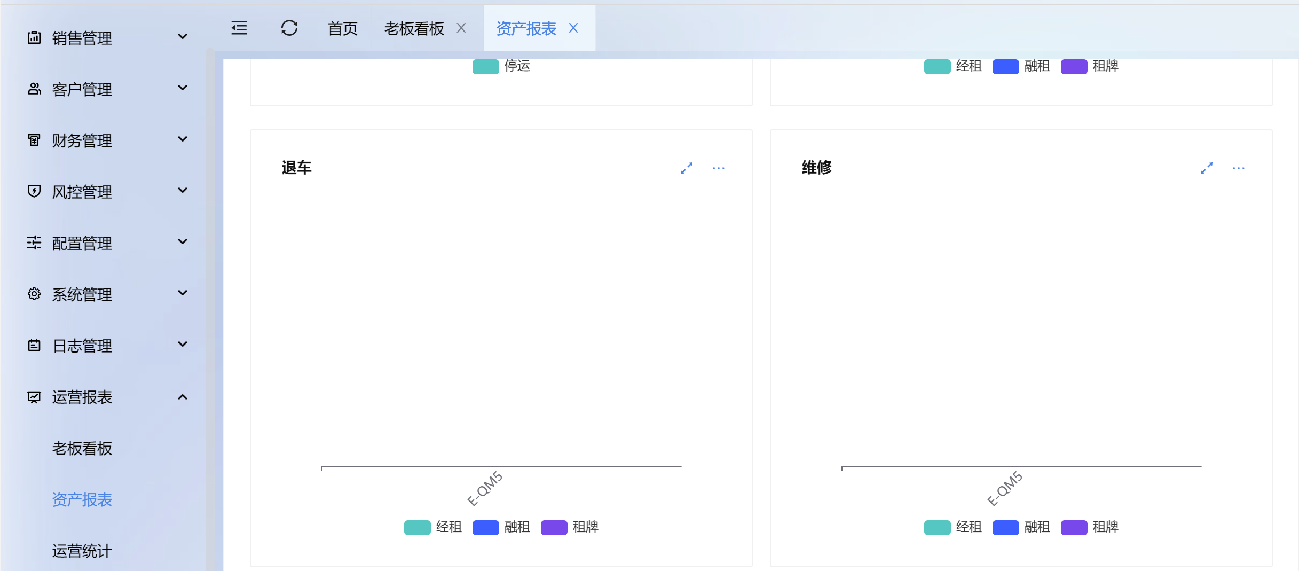Open the 维修 chart more options menu

pyautogui.click(x=1239, y=168)
